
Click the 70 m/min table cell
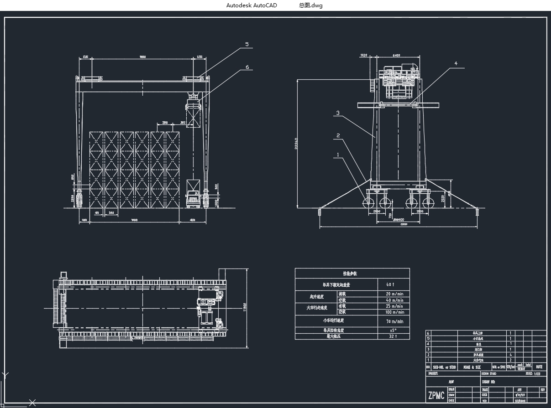pos(394,321)
